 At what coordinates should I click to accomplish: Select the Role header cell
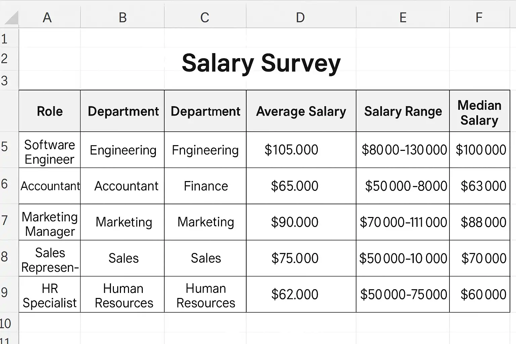[x=50, y=112]
